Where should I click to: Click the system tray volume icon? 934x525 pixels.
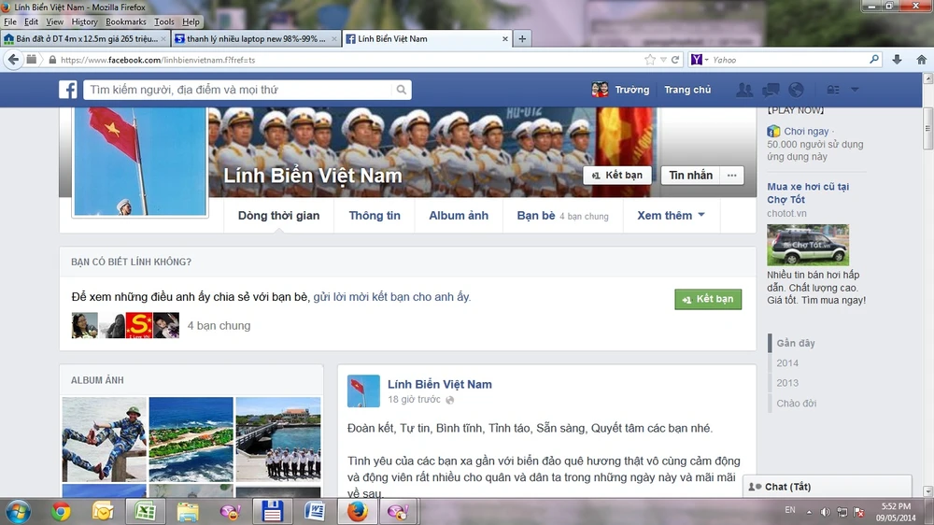(x=825, y=512)
